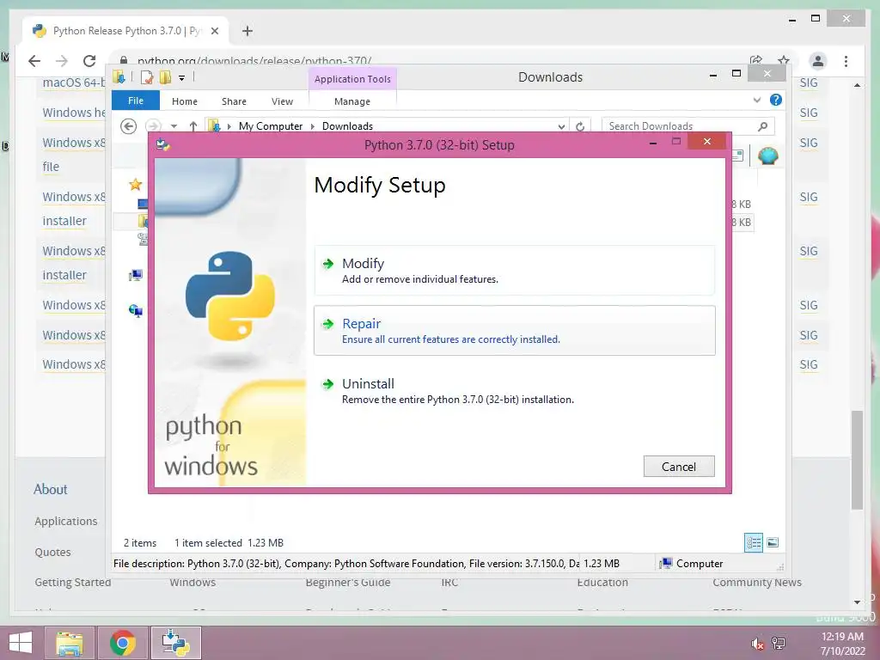Click Computer entry in explorer status bar
Image resolution: width=880 pixels, height=660 pixels.
[x=692, y=564]
